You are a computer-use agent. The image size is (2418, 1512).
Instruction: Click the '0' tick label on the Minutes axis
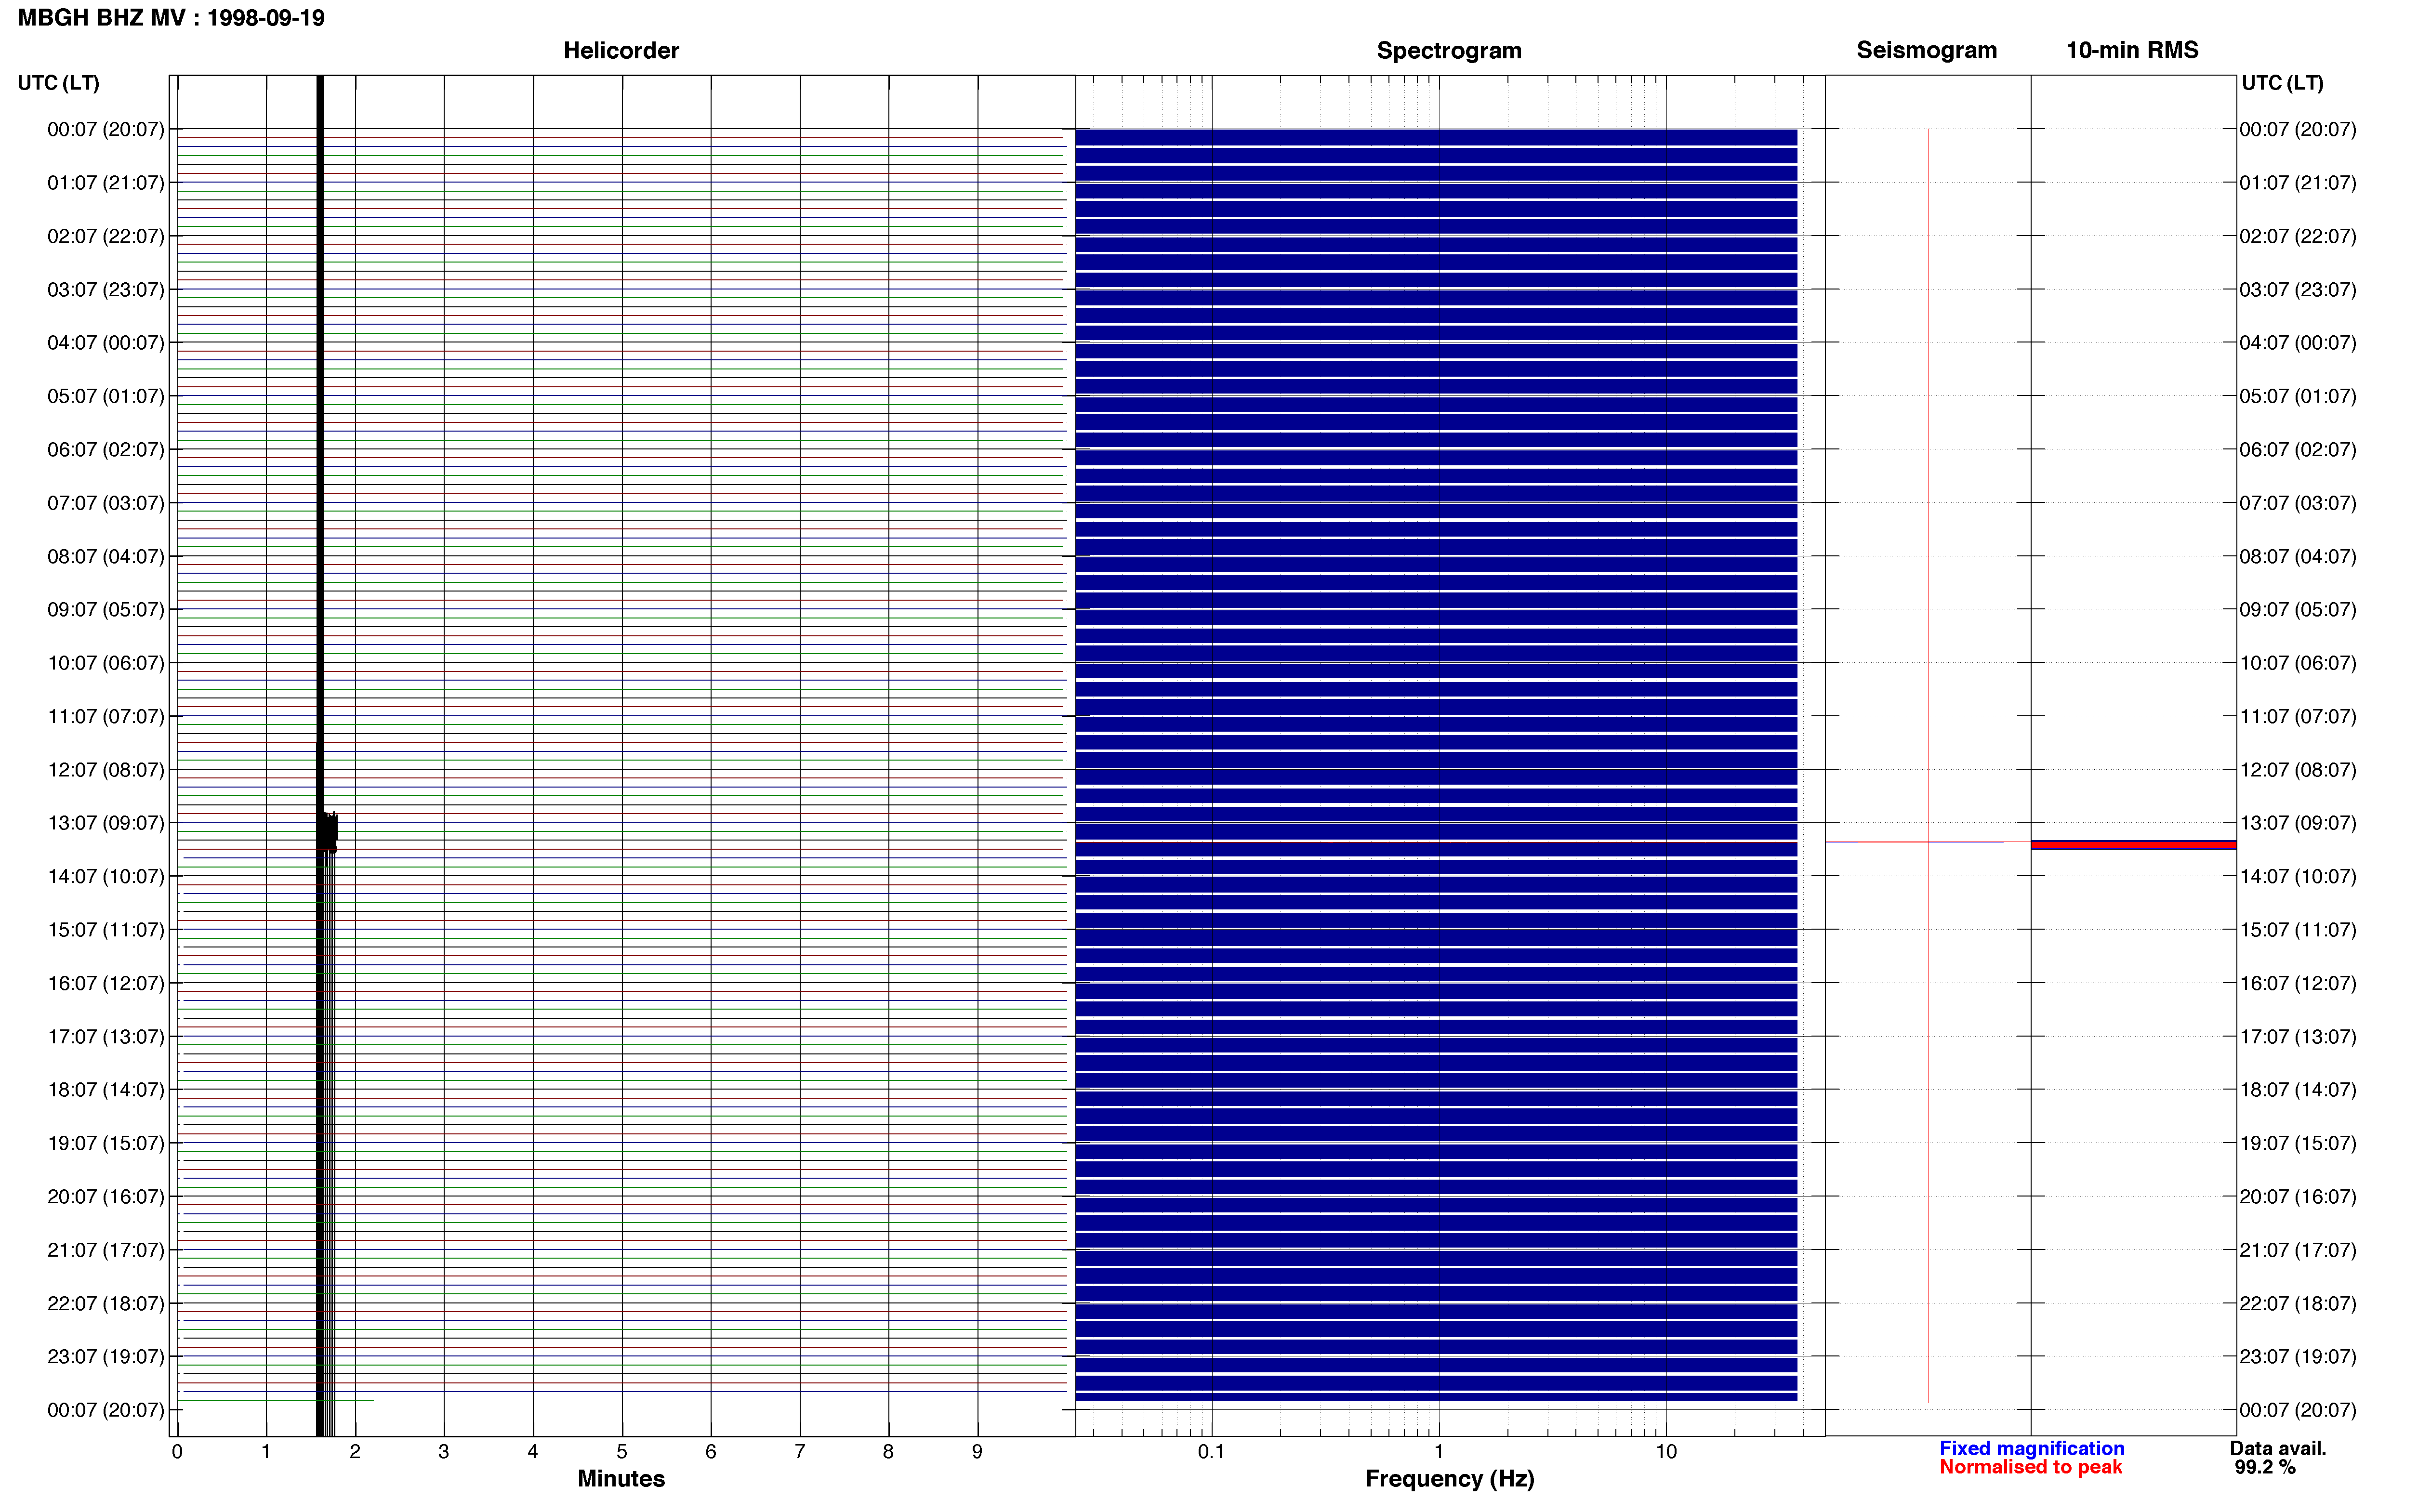click(177, 1452)
